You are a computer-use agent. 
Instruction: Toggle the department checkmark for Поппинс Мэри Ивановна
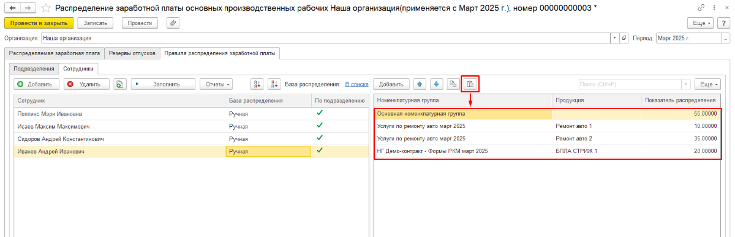tap(319, 113)
